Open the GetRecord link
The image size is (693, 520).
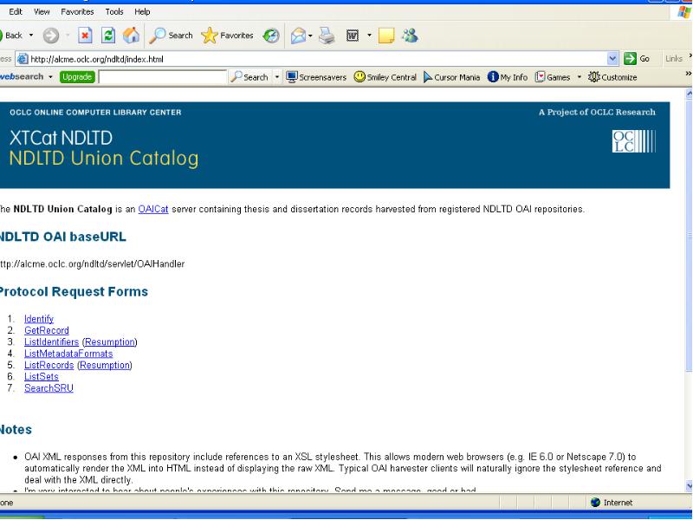tap(47, 330)
